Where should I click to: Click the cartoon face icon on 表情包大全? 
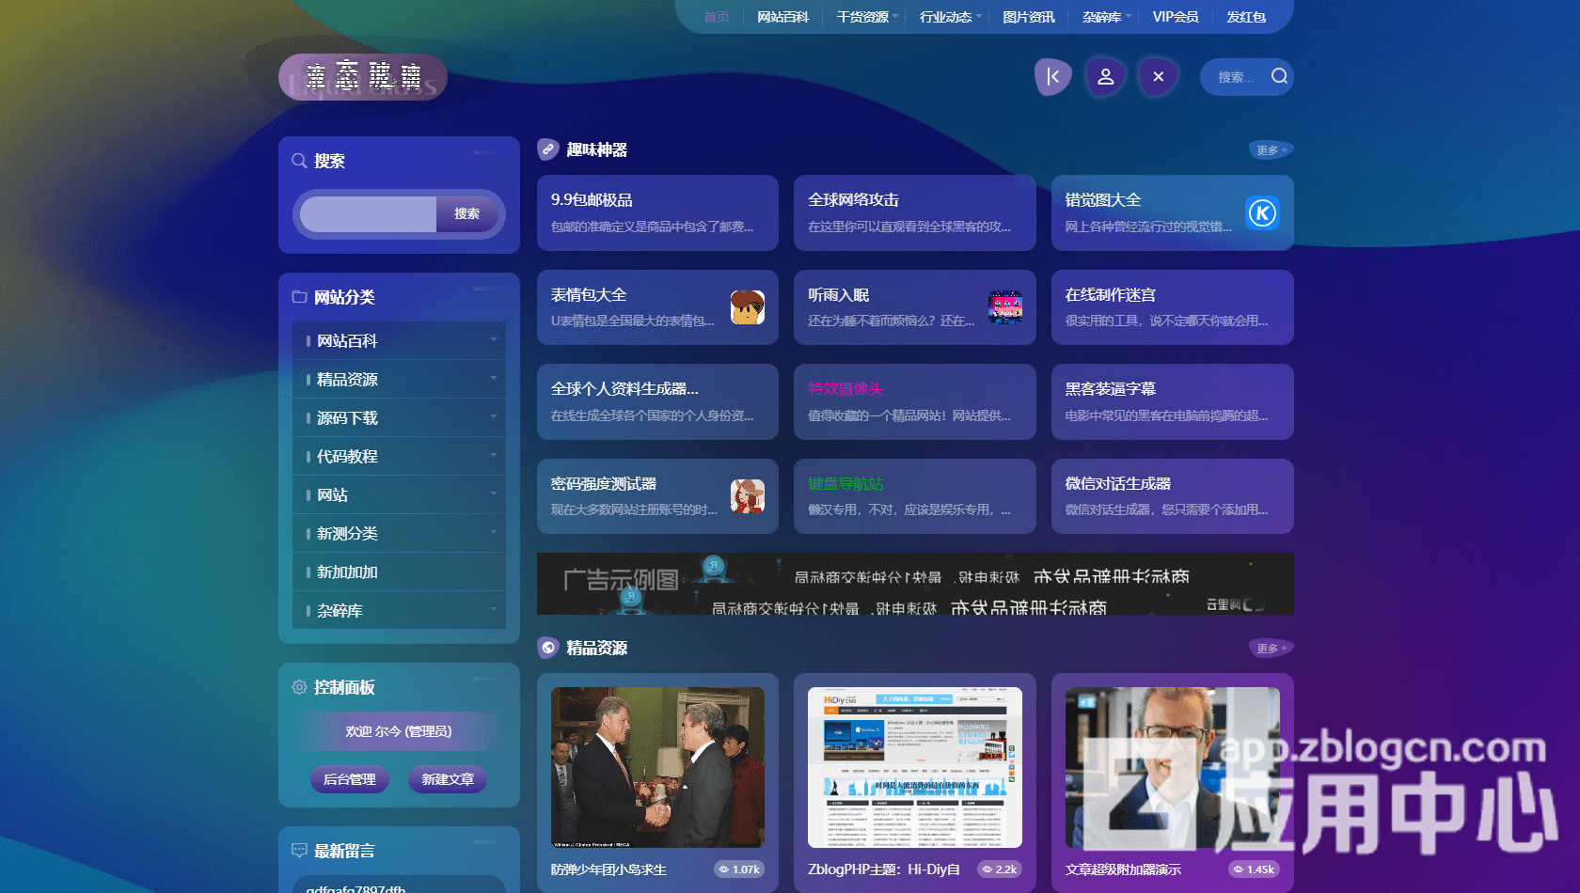click(748, 307)
